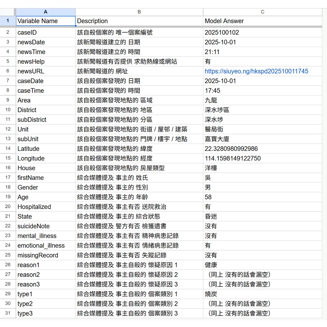Click the Age value 58

point(262,197)
